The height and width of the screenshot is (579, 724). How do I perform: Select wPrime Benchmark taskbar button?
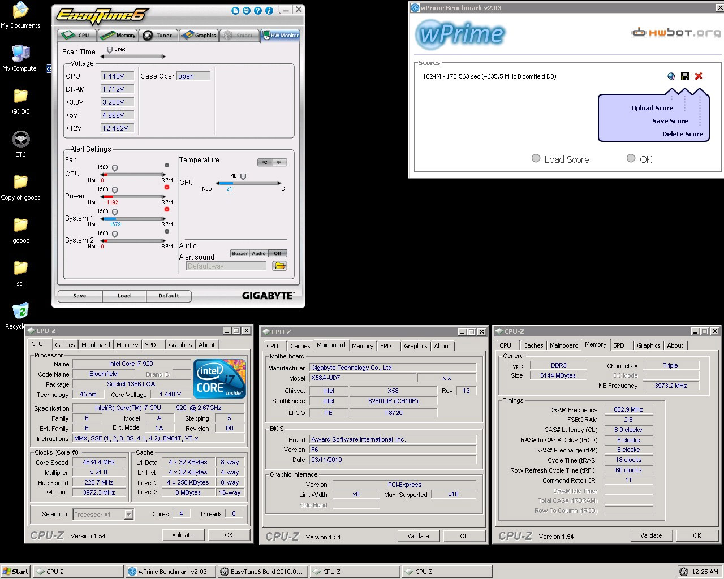tap(170, 572)
